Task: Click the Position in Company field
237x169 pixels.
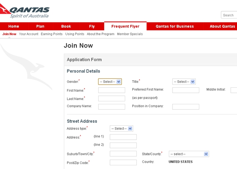Action: point(186,107)
